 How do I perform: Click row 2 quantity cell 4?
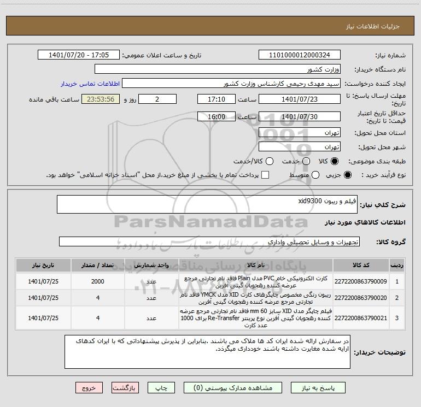(x=97, y=298)
